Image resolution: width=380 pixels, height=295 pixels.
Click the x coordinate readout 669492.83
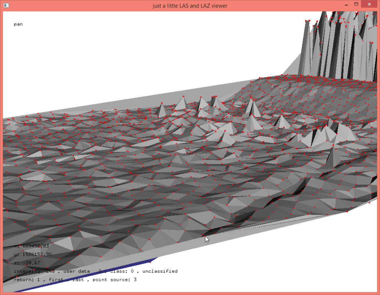click(x=32, y=246)
